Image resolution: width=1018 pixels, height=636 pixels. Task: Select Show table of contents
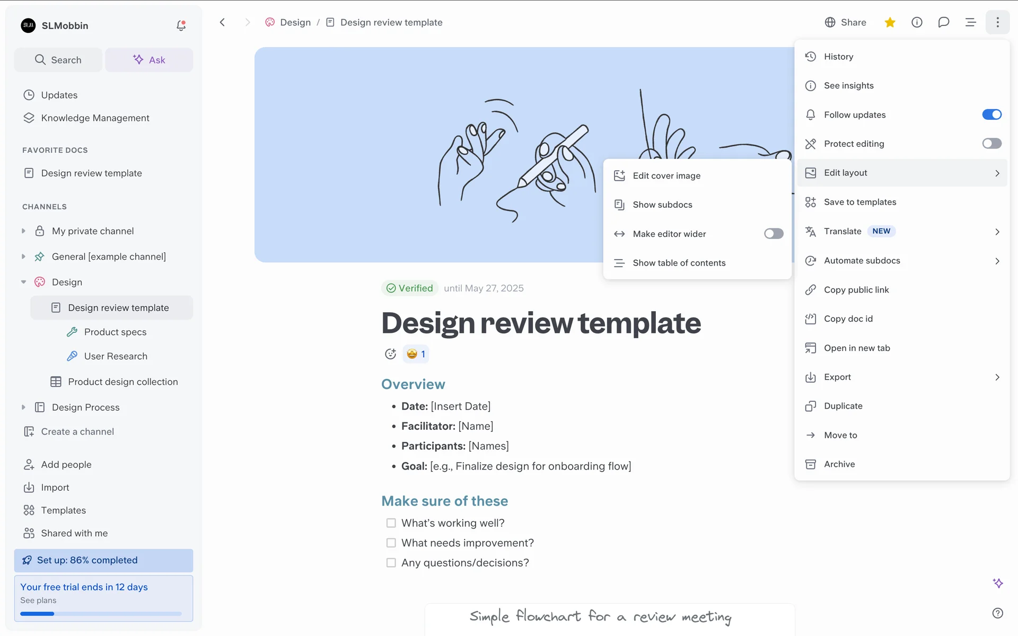pyautogui.click(x=679, y=263)
